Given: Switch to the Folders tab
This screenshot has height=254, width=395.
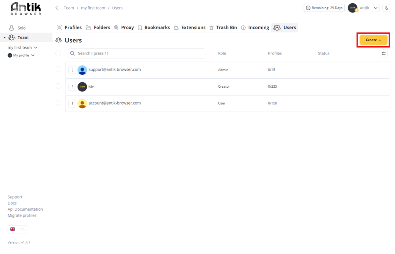Looking at the screenshot, I should 98,28.
